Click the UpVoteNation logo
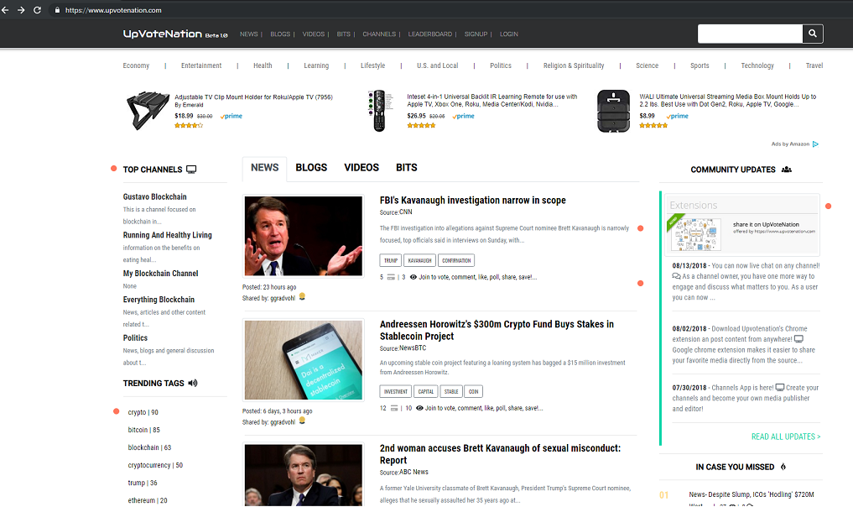This screenshot has width=853, height=507. 174,34
